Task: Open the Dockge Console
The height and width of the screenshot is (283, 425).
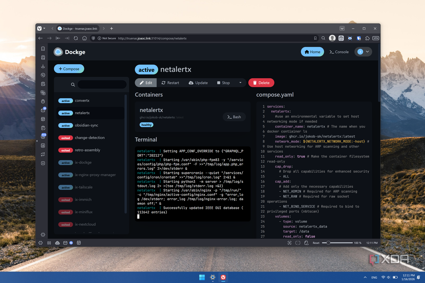Action: pyautogui.click(x=339, y=52)
